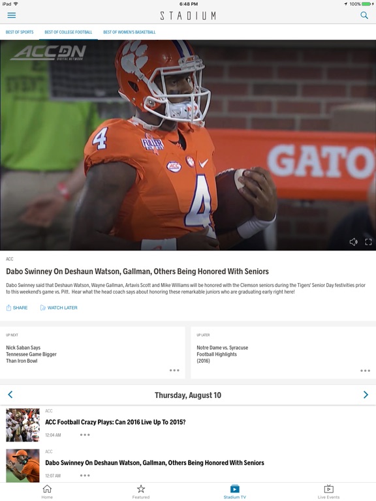Viewport: 376px width, 501px height.
Task: Switch to Best of Sports tab
Action: pos(20,32)
